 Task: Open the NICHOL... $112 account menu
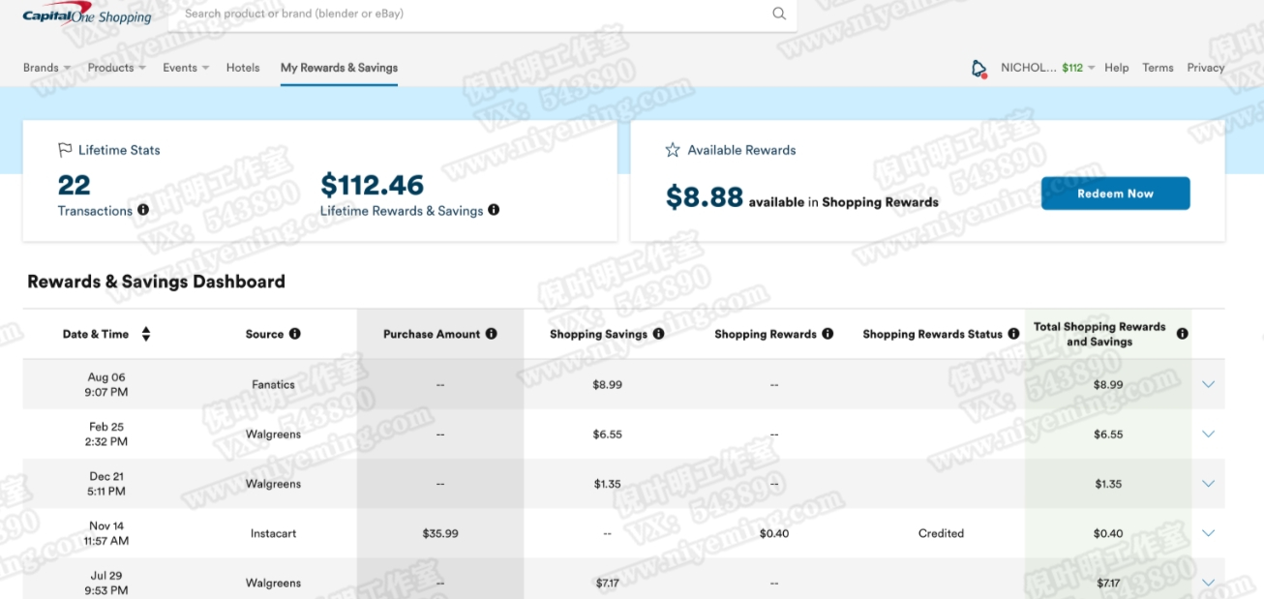point(1047,68)
